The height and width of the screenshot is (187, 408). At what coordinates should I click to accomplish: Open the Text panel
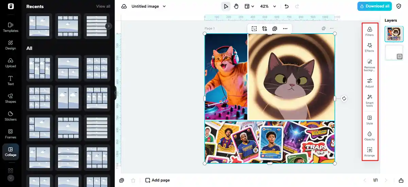tap(11, 81)
